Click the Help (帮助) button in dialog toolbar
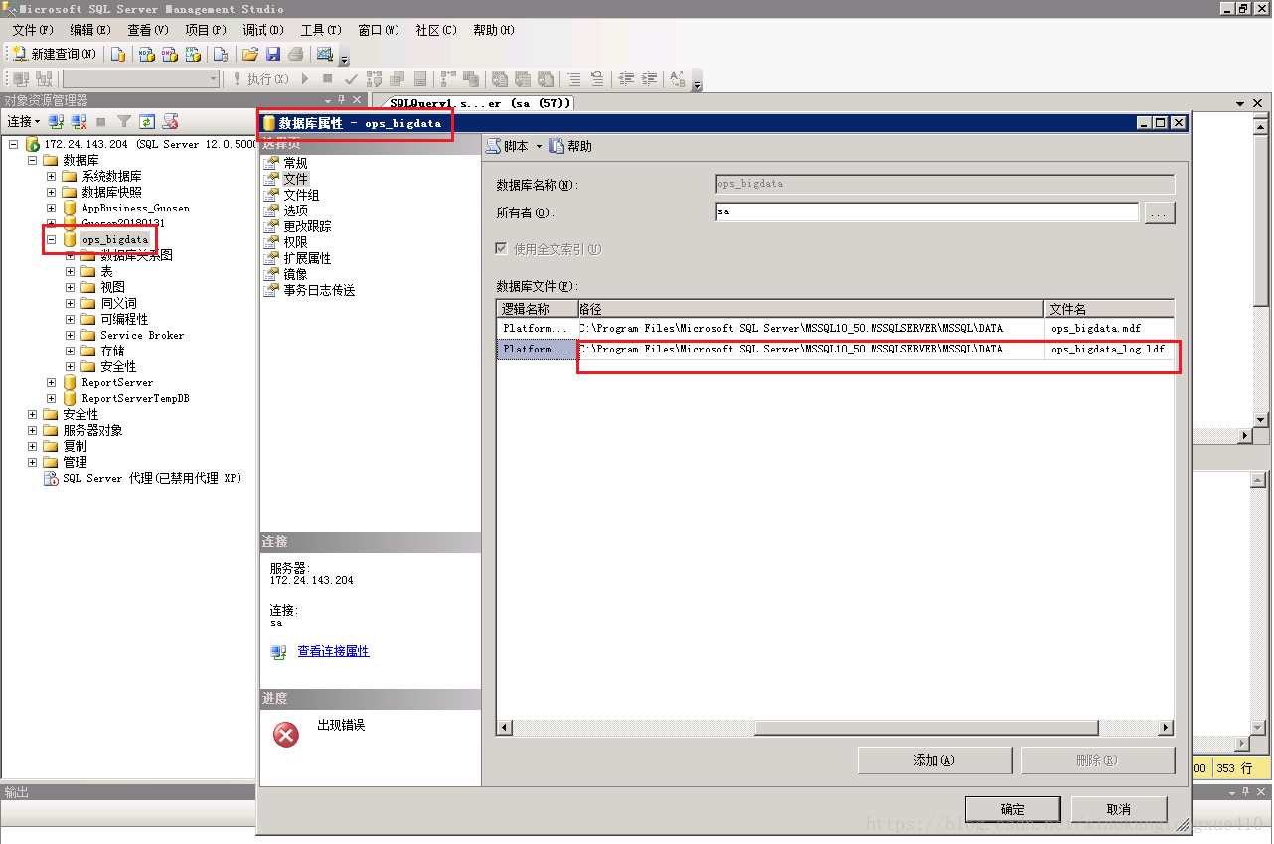Screen dimensions: 1274x844 570,146
